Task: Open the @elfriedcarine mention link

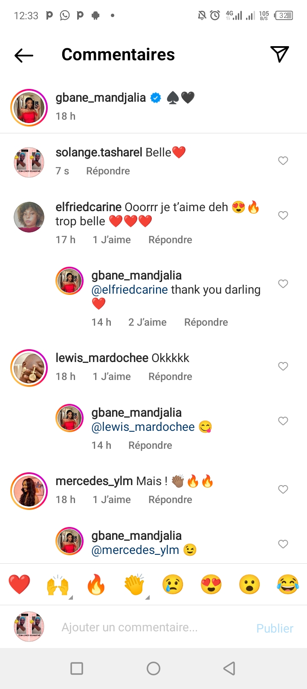Action: pos(130,290)
